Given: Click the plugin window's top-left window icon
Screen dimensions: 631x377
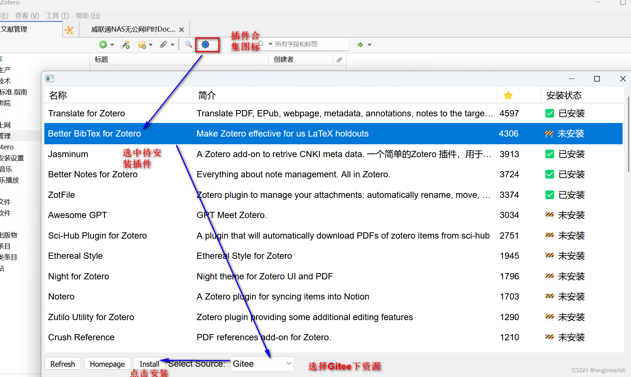Looking at the screenshot, I should (x=50, y=78).
